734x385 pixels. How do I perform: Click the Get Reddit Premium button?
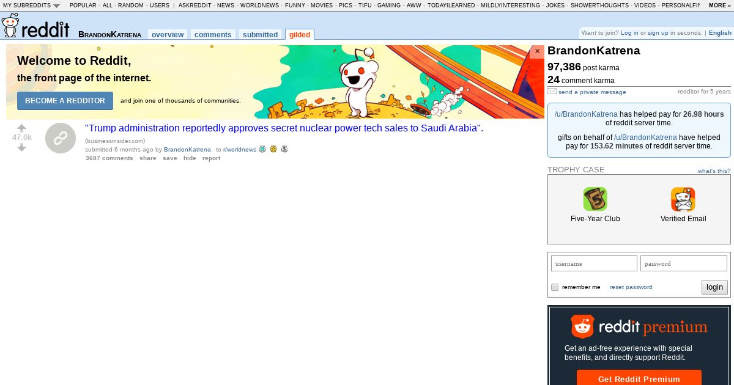tap(639, 378)
